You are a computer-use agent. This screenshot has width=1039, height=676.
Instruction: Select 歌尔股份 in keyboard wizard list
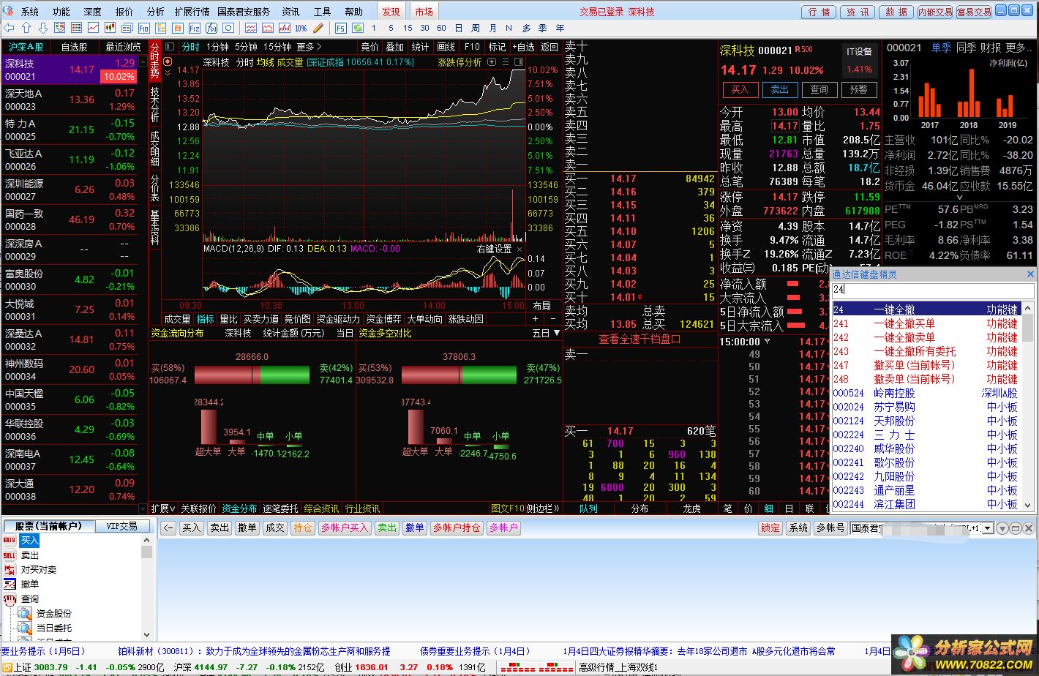pyautogui.click(x=925, y=463)
